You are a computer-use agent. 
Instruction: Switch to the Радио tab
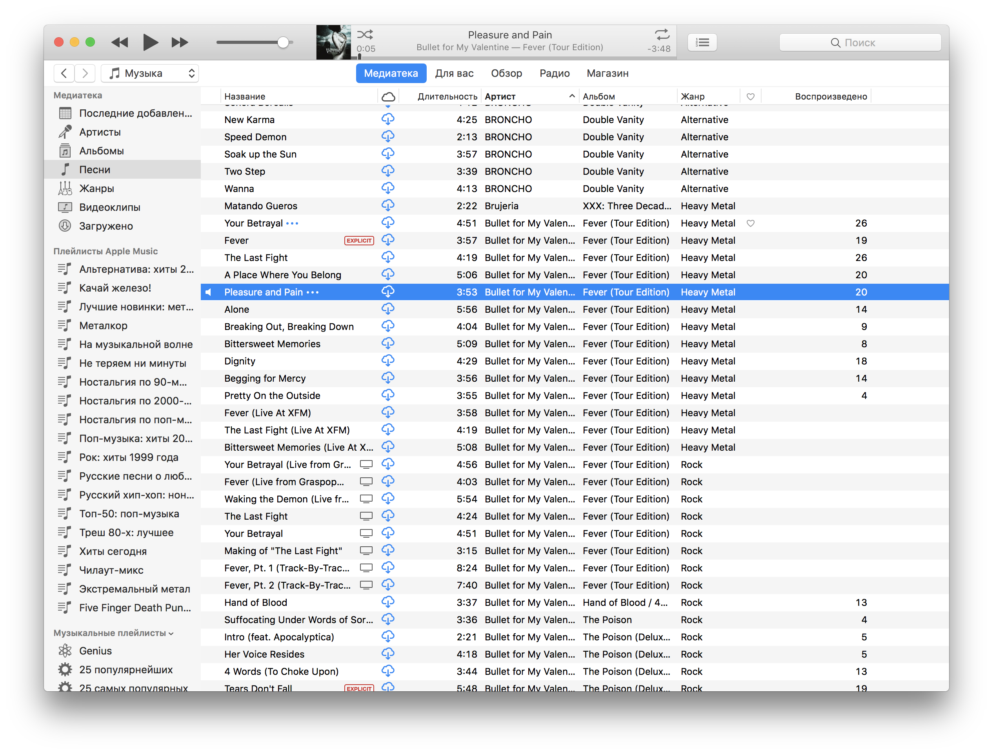(x=554, y=73)
